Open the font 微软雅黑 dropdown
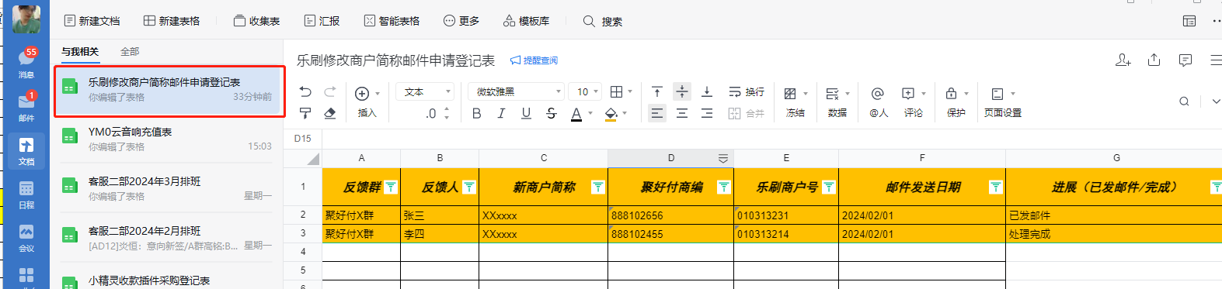 (516, 91)
